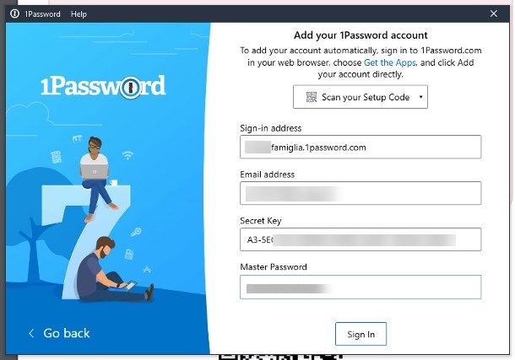Click the 1Password keyhole icon in title bar
The height and width of the screenshot is (360, 515).
pos(15,13)
